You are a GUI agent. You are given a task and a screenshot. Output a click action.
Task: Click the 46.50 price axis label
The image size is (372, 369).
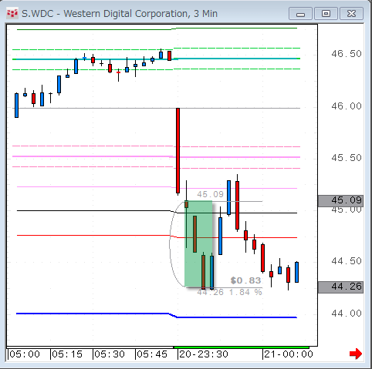point(347,54)
